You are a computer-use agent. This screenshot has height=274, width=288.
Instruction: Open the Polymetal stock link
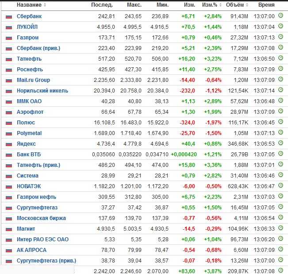[29, 133]
